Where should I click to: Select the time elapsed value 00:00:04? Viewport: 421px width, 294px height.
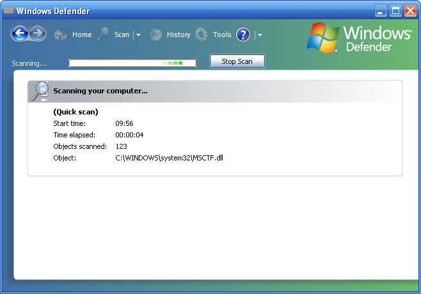(129, 135)
